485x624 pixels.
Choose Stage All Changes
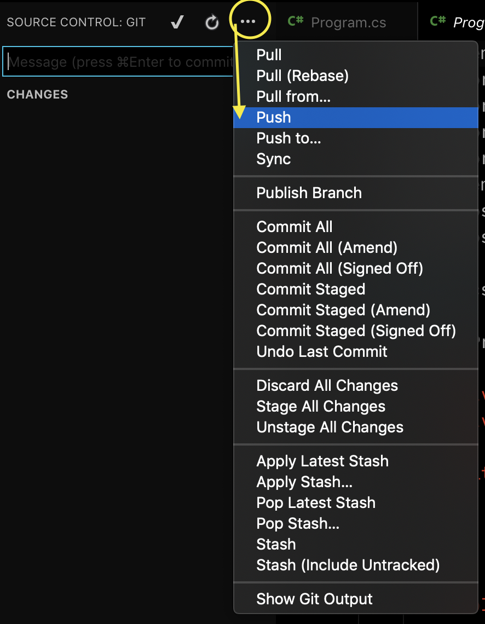click(321, 406)
